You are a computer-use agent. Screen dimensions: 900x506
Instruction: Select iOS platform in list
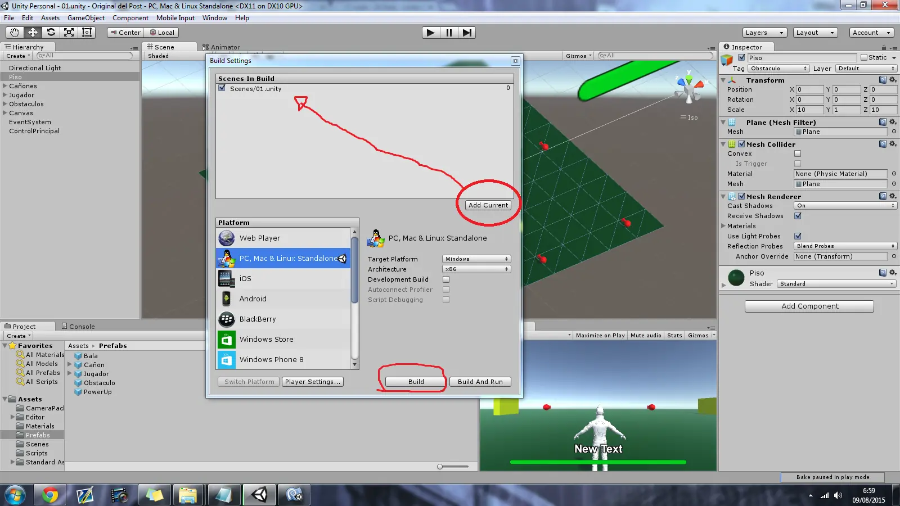point(283,279)
